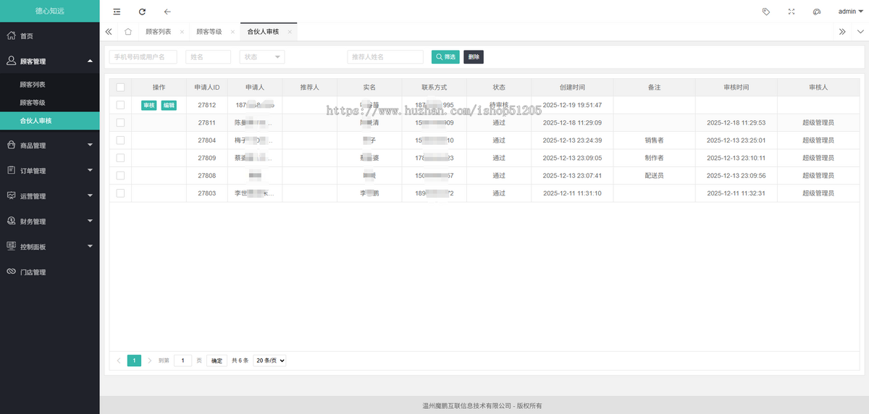Image resolution: width=869 pixels, height=414 pixels.
Task: Click the back arrow icon
Action: [167, 12]
